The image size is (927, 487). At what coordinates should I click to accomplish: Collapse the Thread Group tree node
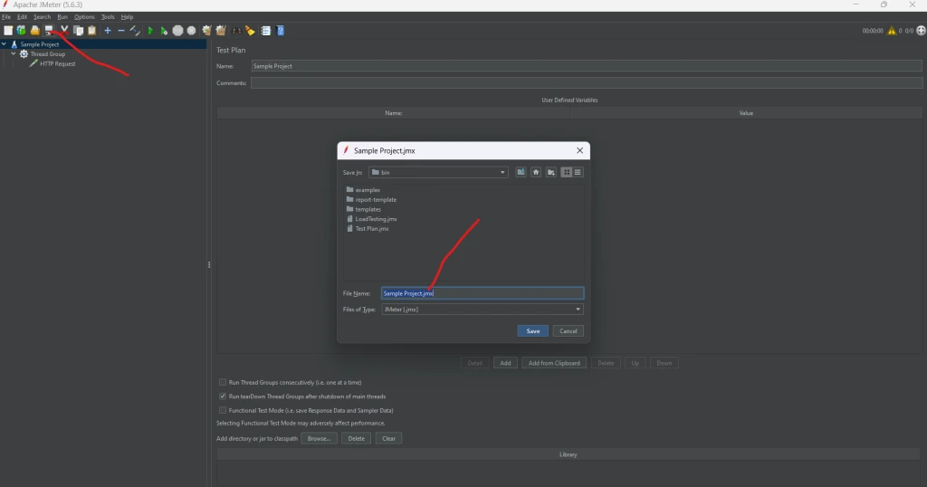click(14, 53)
